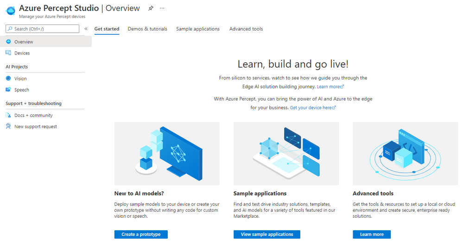Switch to Demos & tutorials tab
The width and height of the screenshot is (463, 245).
point(147,29)
